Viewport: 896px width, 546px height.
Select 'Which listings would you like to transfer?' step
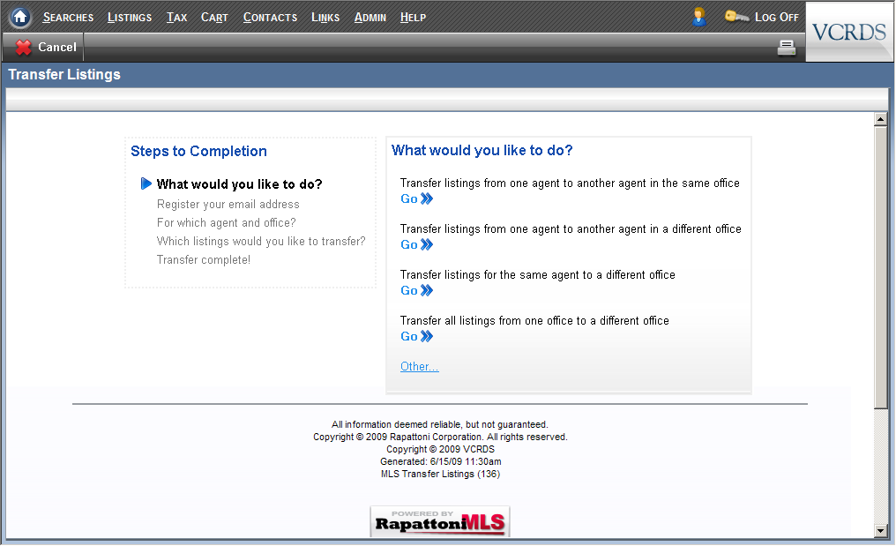261,242
